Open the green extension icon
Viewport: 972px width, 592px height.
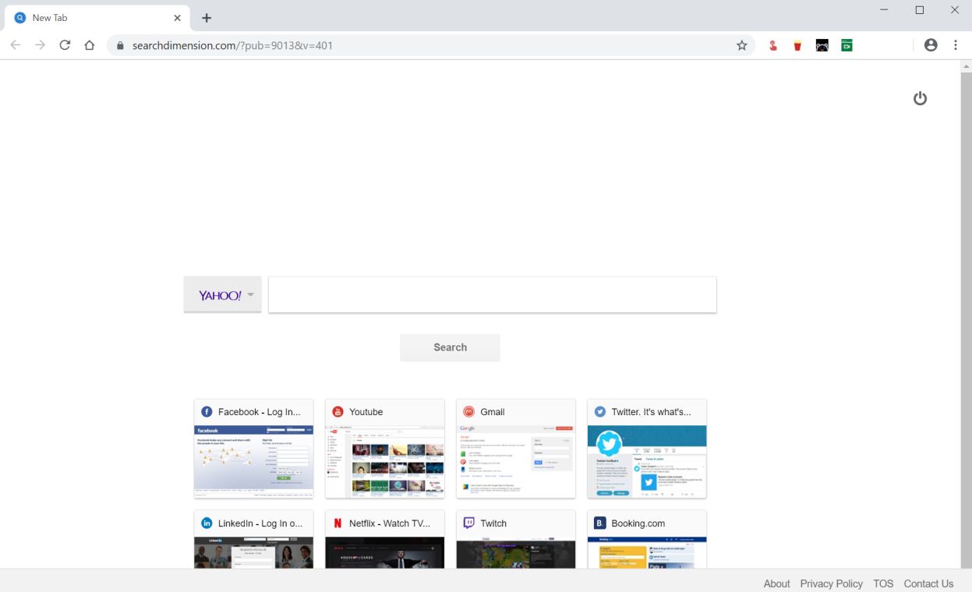(x=847, y=45)
